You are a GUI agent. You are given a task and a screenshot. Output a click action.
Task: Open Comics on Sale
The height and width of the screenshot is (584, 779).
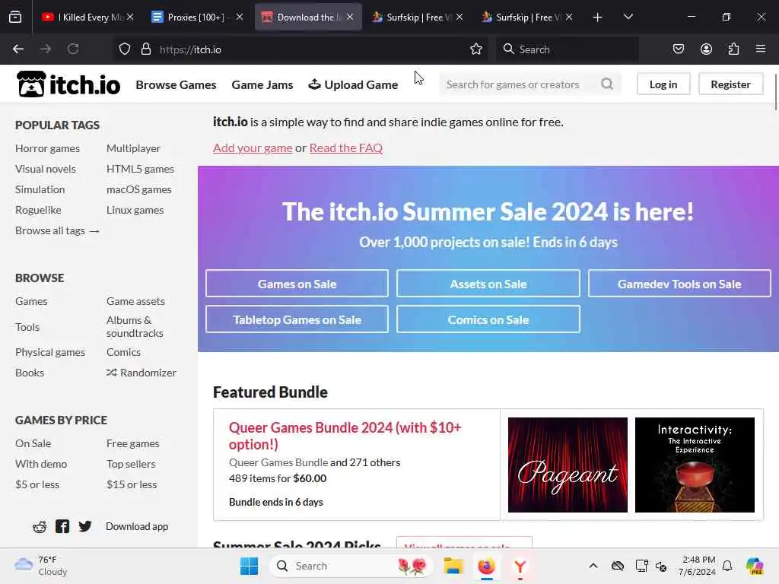click(x=488, y=319)
